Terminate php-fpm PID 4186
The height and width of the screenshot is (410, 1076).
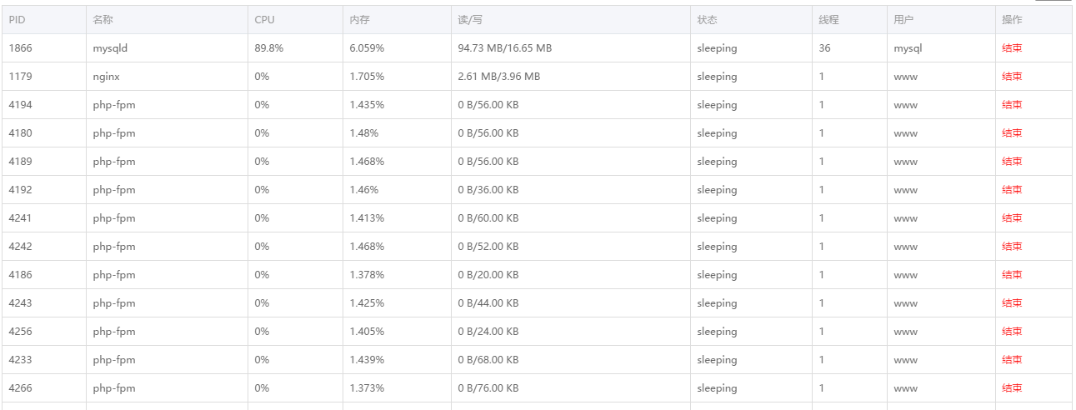[1012, 275]
